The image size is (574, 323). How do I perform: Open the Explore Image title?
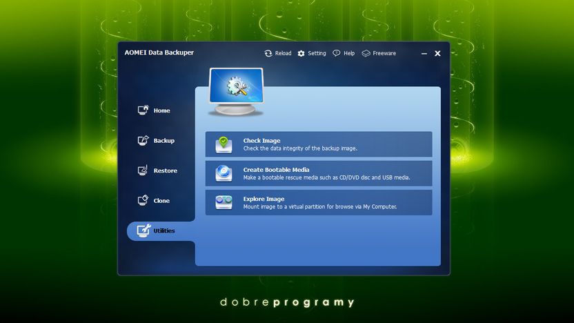point(264,199)
